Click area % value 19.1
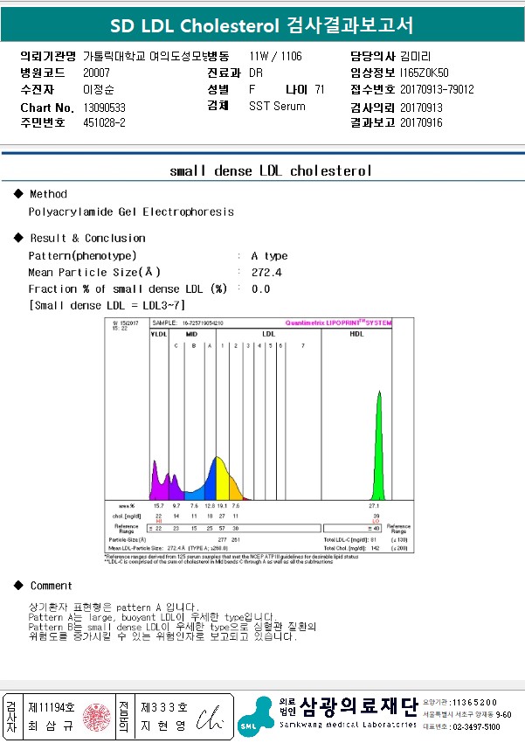The image size is (525, 750). click(x=222, y=505)
